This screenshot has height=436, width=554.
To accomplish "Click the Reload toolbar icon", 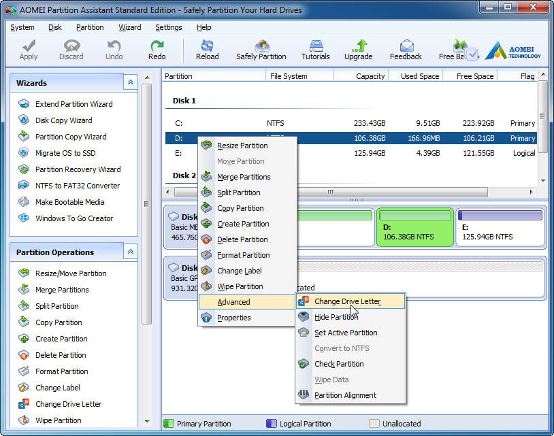I will pyautogui.click(x=207, y=46).
